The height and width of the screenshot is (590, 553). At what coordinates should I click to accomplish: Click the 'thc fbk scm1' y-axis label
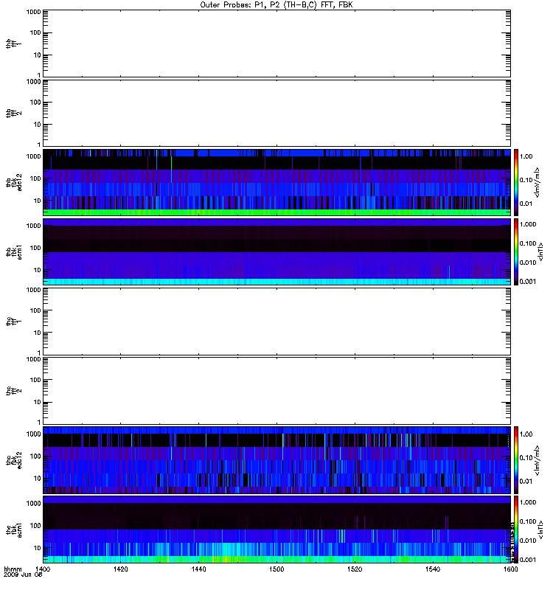coord(14,530)
